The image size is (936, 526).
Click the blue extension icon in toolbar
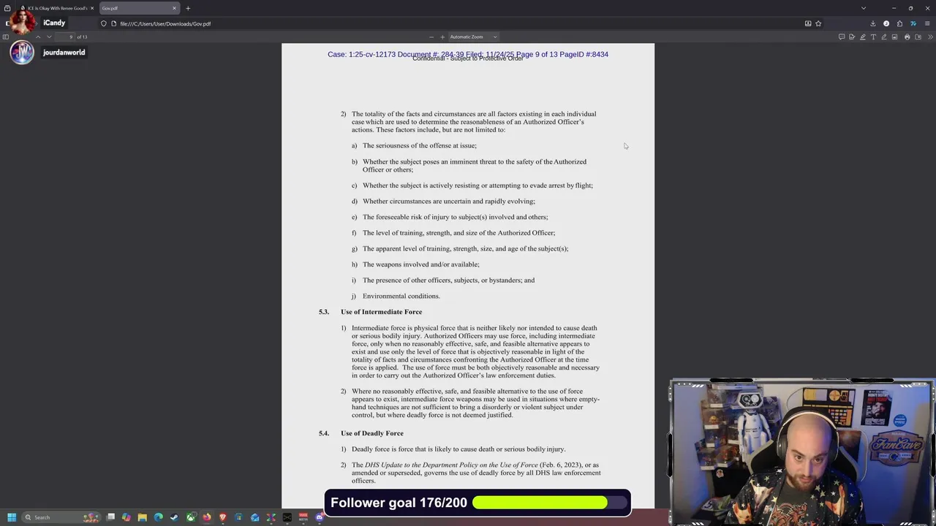click(913, 23)
